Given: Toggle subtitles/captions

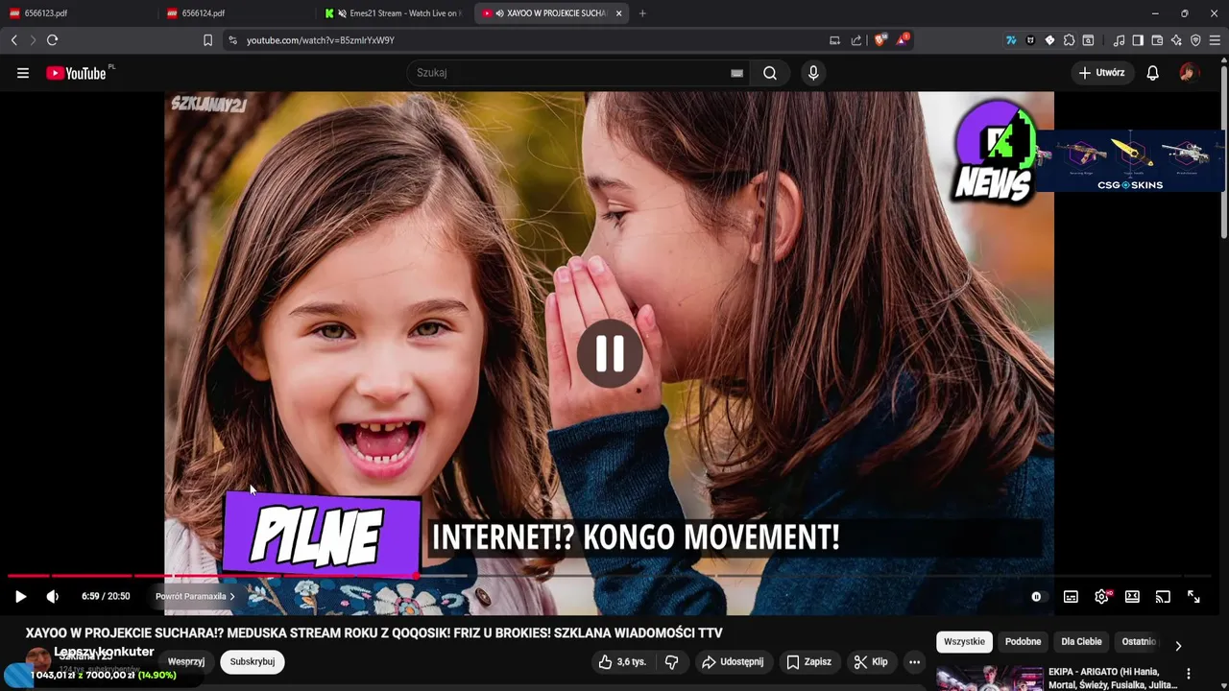Looking at the screenshot, I should click(x=1071, y=596).
